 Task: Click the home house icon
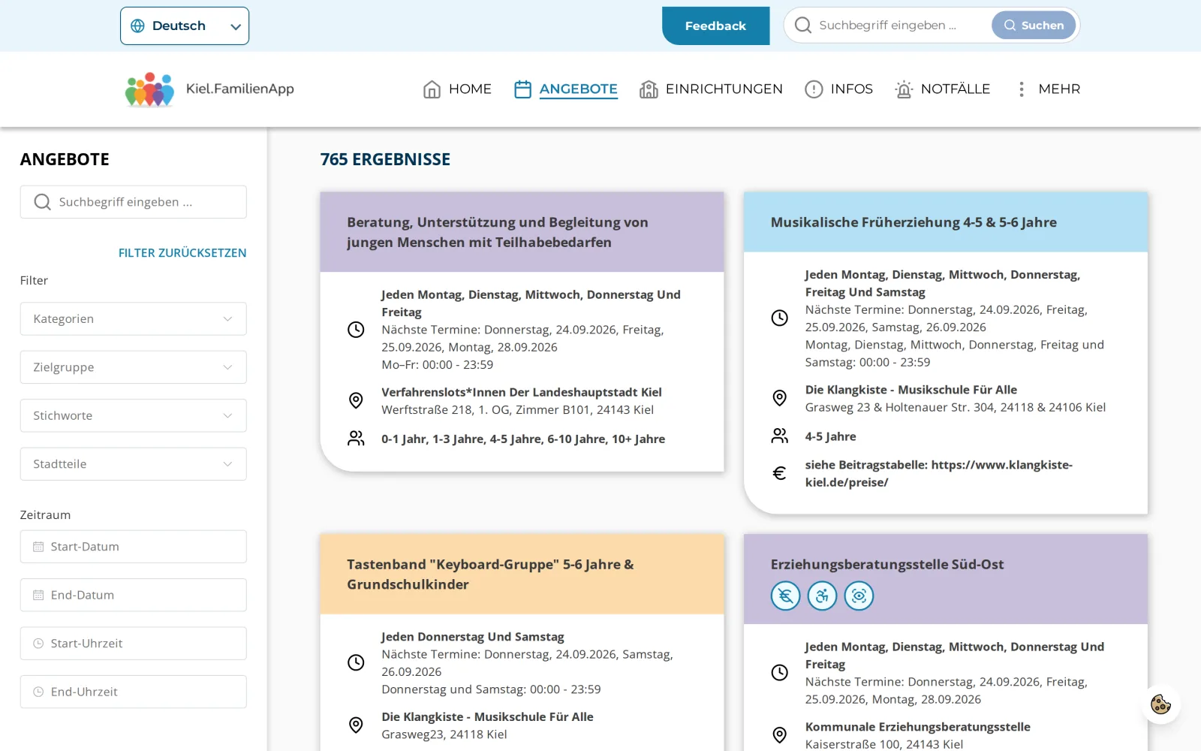tap(432, 89)
